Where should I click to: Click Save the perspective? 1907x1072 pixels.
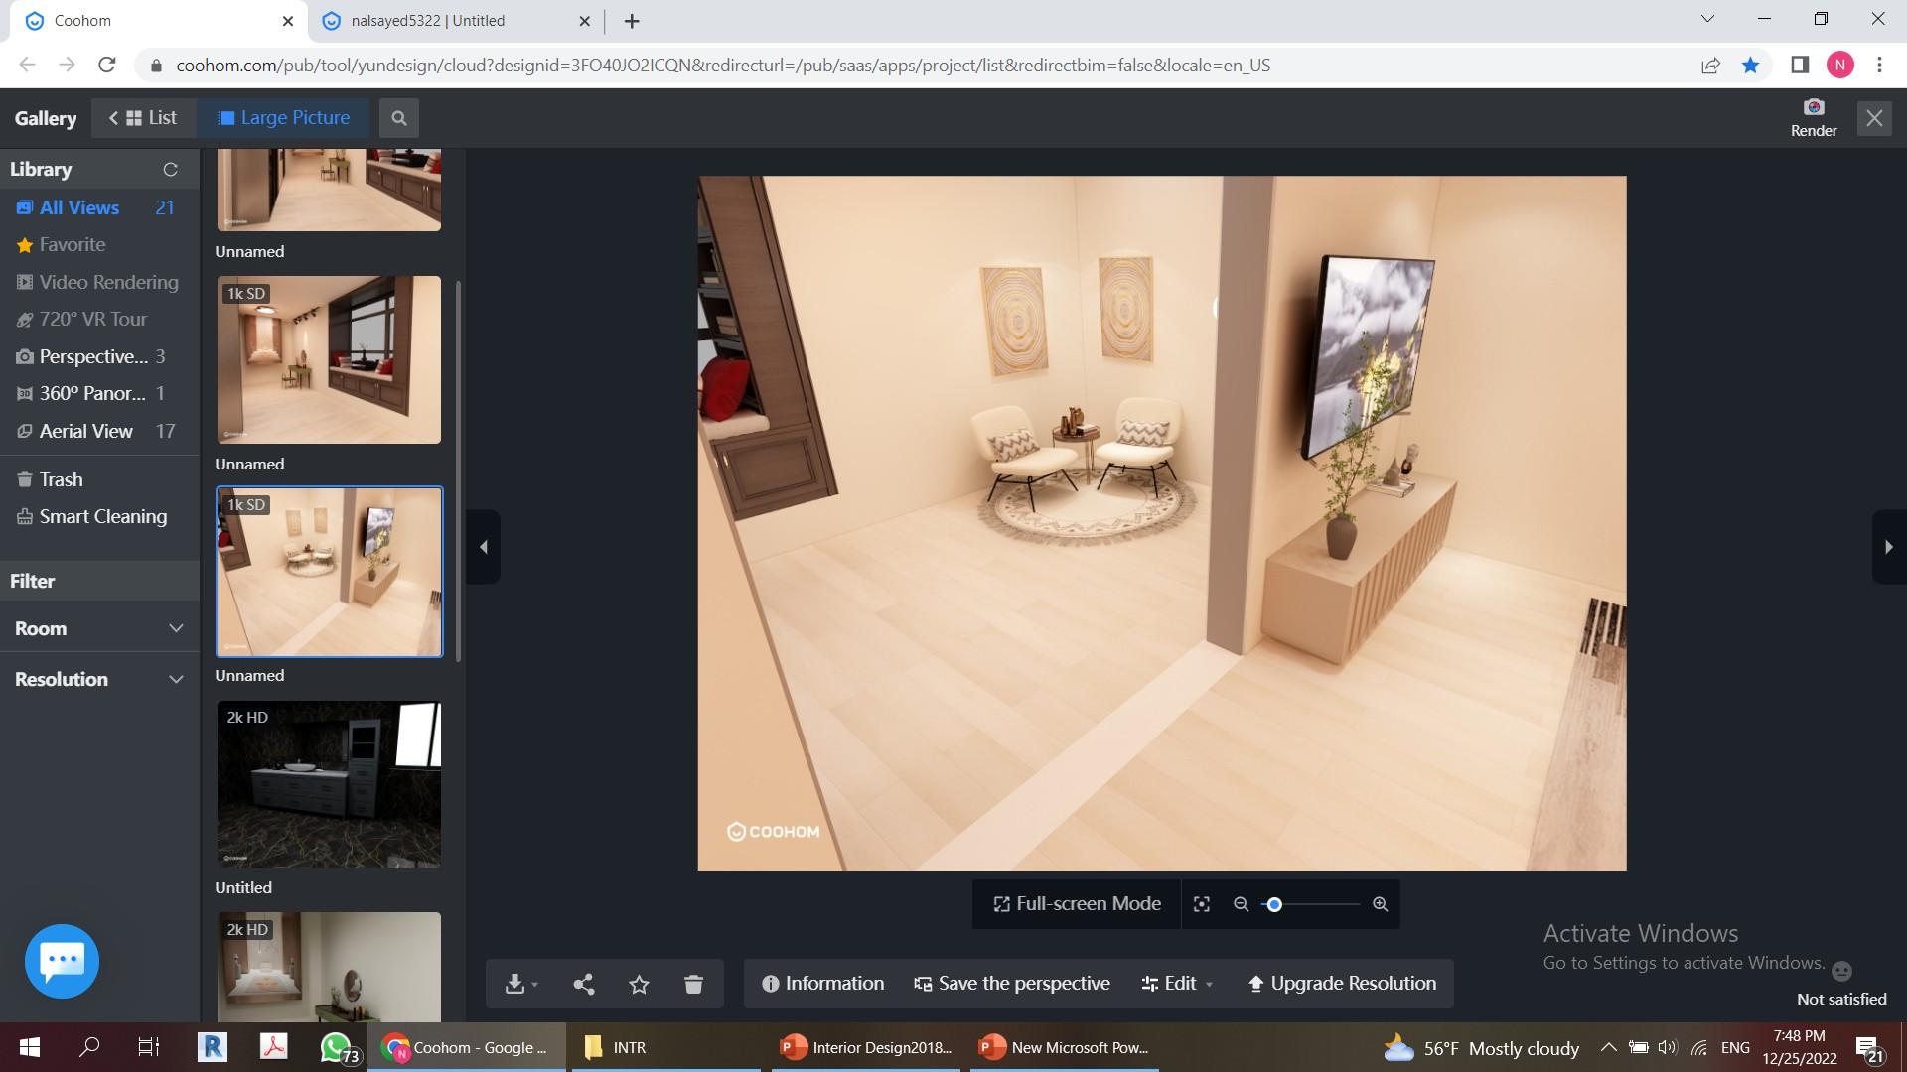tap(1011, 984)
